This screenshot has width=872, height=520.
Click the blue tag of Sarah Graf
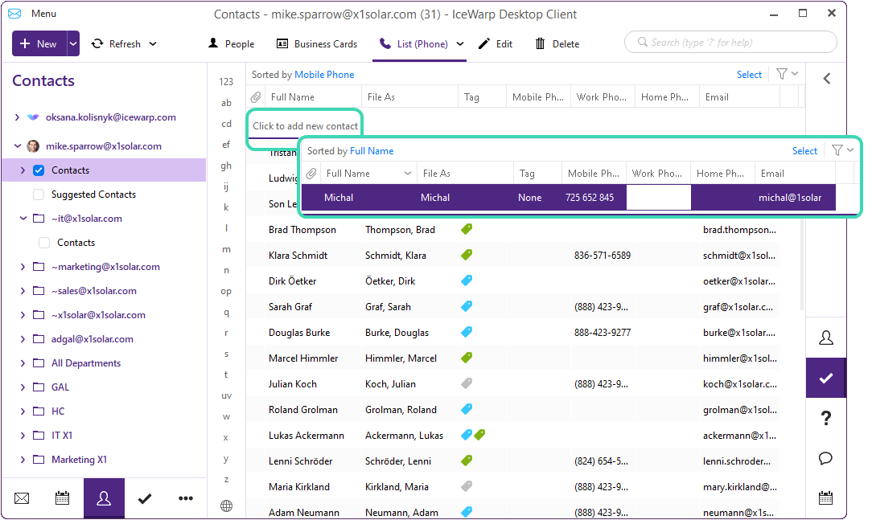tap(467, 306)
